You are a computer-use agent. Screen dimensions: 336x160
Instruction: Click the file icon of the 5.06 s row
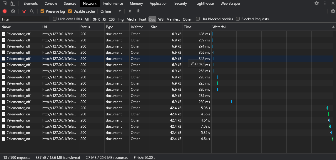(x=4, y=108)
